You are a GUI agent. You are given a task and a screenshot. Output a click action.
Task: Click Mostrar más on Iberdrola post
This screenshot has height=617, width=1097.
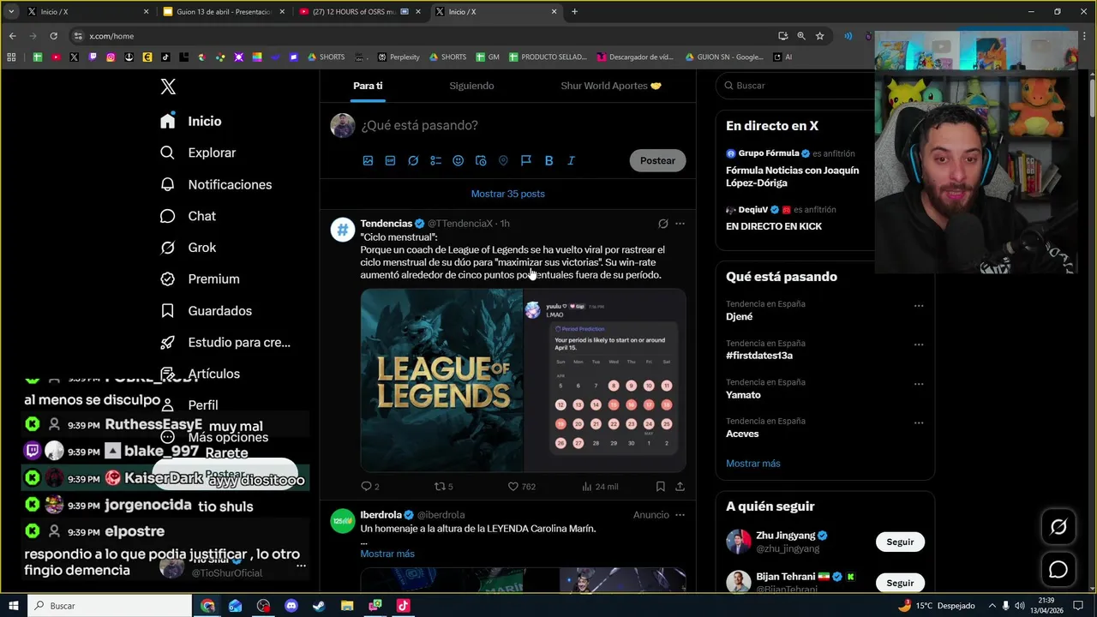[387, 554]
